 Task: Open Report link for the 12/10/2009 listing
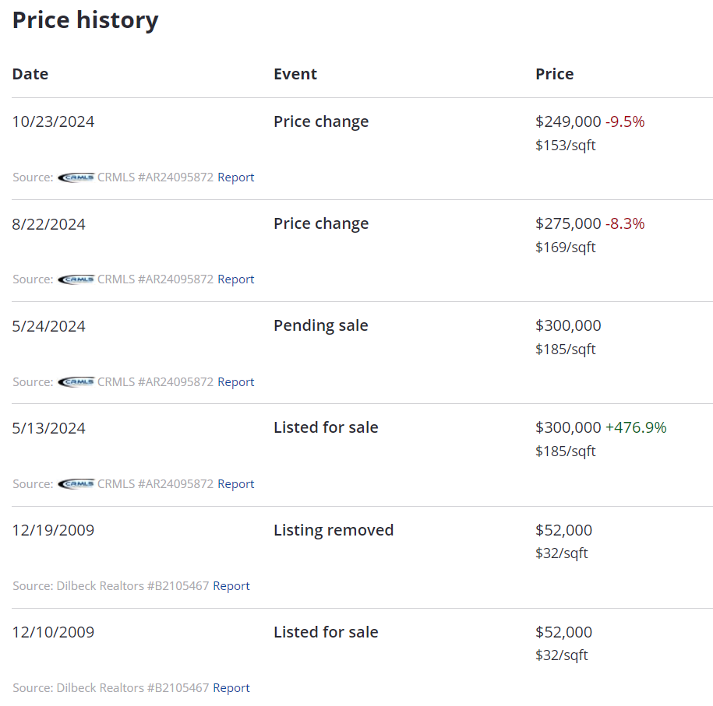231,688
